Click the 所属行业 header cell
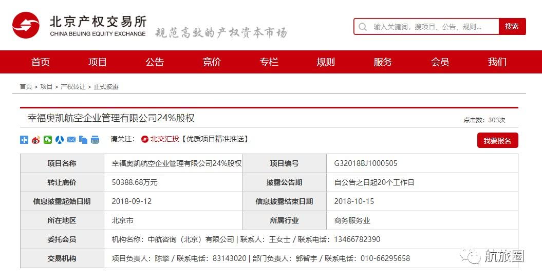Viewport: 542px width, 280px height. 285,220
